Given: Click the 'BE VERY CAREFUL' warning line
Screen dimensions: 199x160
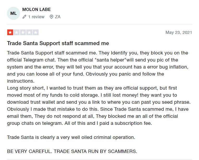Looking at the screenshot, I should 72,151.
